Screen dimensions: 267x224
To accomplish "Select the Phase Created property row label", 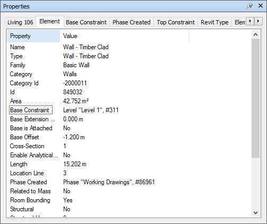I will [x=29, y=182].
